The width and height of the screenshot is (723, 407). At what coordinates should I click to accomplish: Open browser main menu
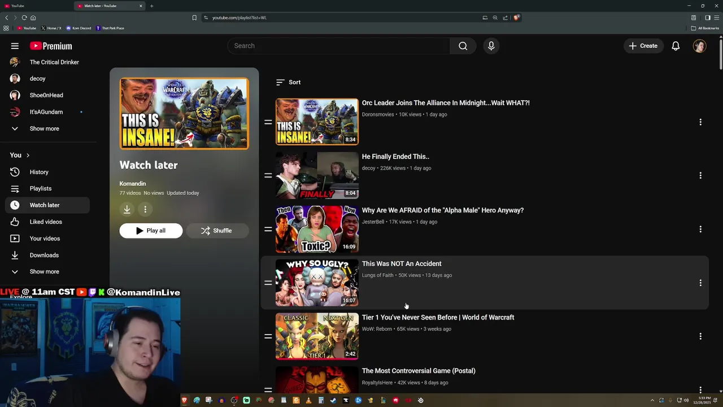coord(717,18)
